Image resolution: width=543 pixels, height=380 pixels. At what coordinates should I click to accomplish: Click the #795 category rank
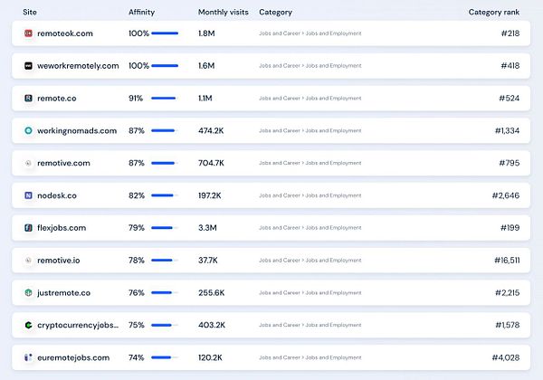click(x=509, y=163)
